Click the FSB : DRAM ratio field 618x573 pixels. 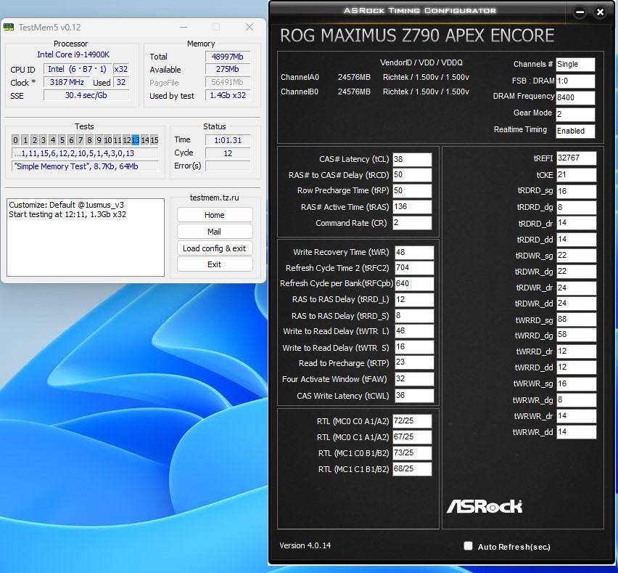tap(575, 81)
